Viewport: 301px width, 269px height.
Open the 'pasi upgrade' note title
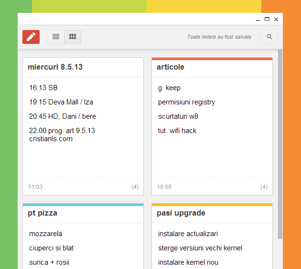(181, 213)
